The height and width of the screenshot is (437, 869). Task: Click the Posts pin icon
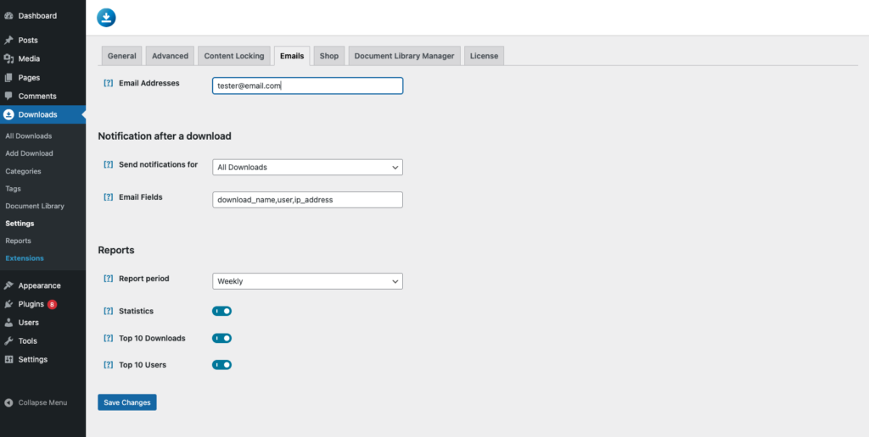point(8,40)
